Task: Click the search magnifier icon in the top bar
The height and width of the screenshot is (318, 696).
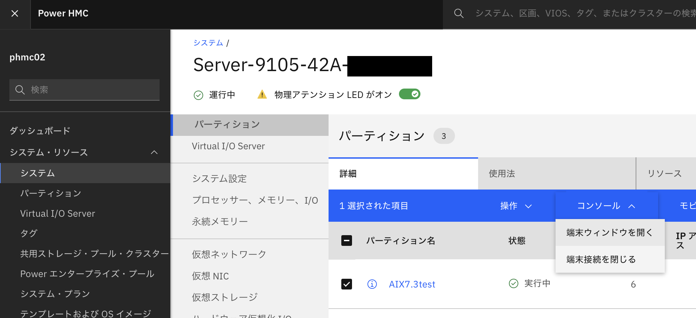Action: coord(458,13)
